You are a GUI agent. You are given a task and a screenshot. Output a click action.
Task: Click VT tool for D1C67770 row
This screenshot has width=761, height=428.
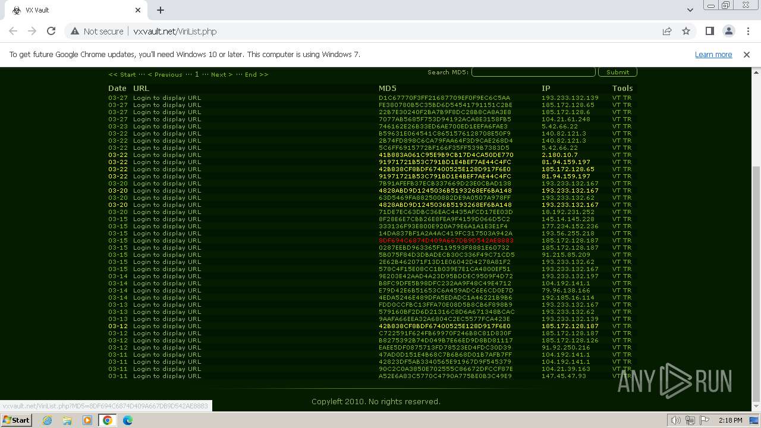coord(617,98)
